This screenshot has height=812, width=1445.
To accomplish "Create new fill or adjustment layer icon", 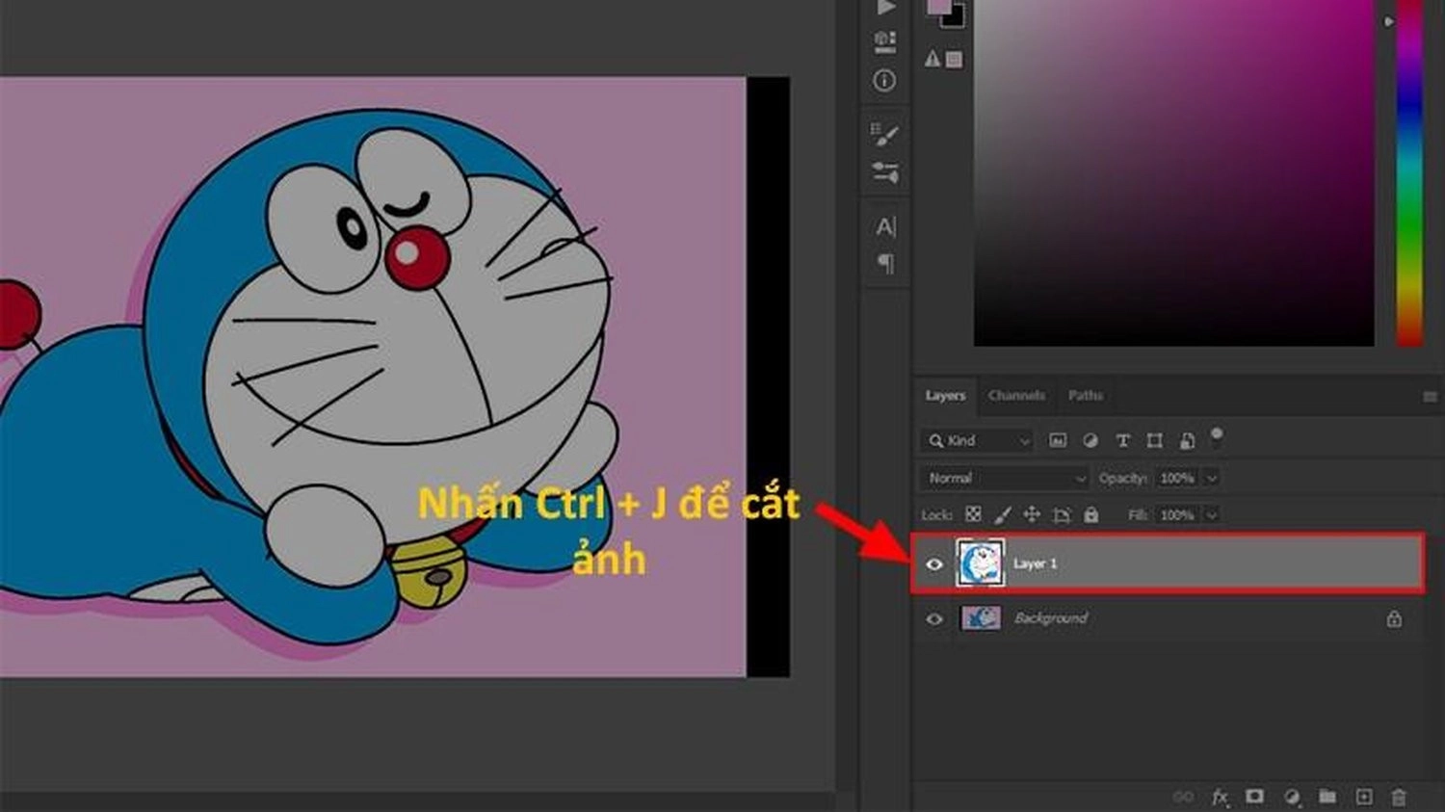I will tap(1292, 798).
